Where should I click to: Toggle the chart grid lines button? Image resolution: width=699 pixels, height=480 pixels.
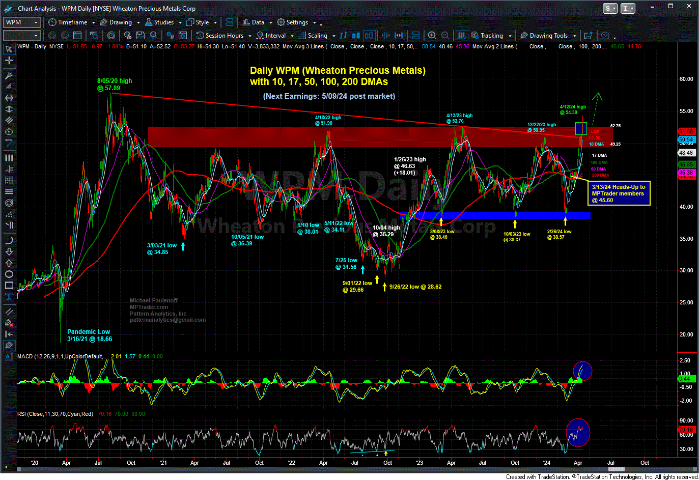coord(461,36)
